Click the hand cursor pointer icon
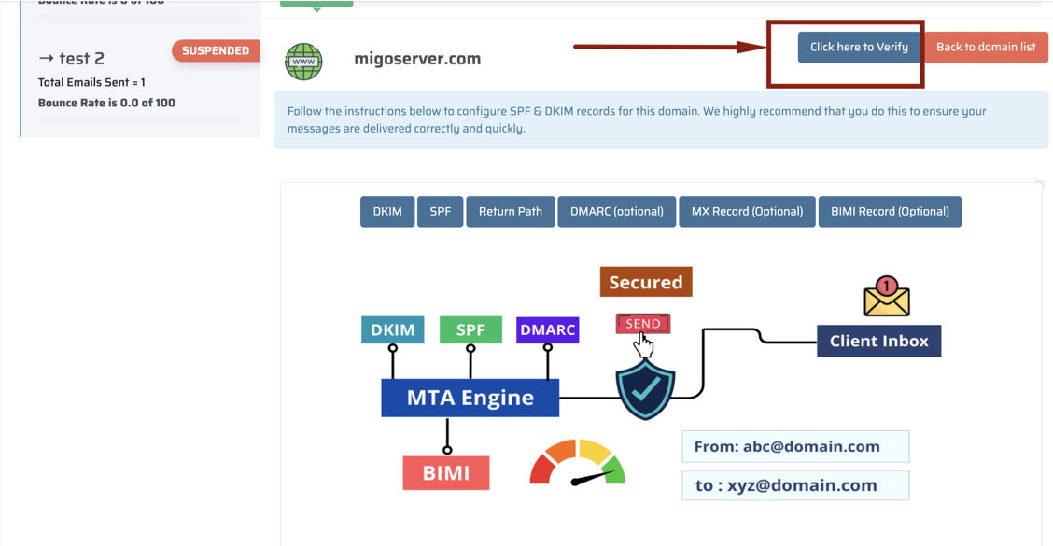The width and height of the screenshot is (1053, 546). [643, 345]
